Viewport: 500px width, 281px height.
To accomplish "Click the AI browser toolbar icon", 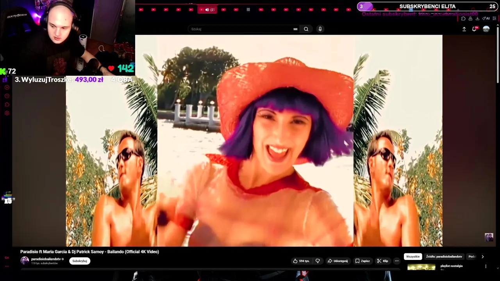I will click(486, 18).
